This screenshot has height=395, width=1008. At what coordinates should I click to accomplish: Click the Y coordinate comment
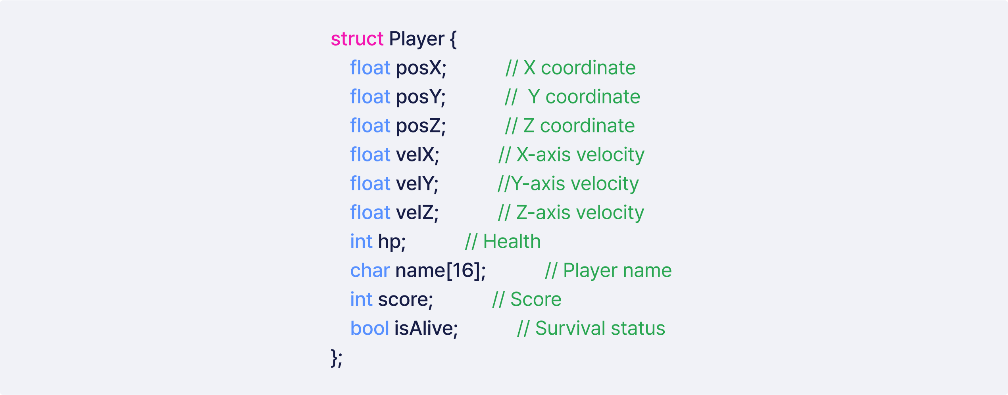click(572, 97)
